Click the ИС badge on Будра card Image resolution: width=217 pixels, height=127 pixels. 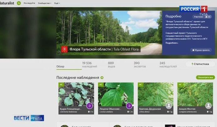[x=61, y=84]
